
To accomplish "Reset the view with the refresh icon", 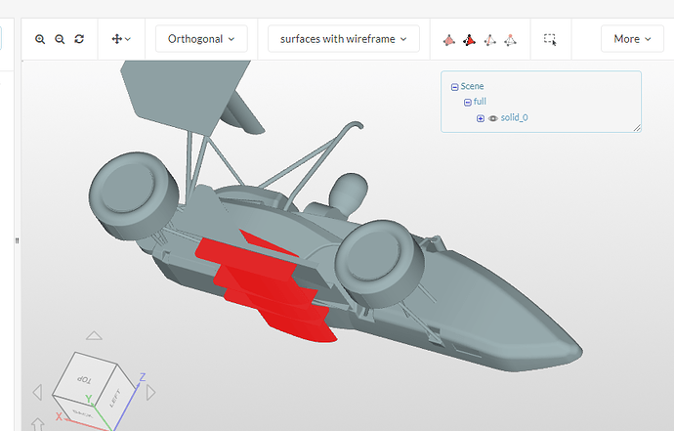I will tap(79, 39).
